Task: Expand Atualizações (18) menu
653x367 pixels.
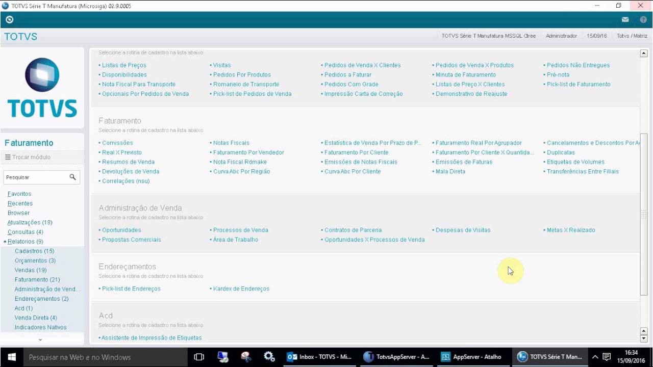Action: coord(30,222)
